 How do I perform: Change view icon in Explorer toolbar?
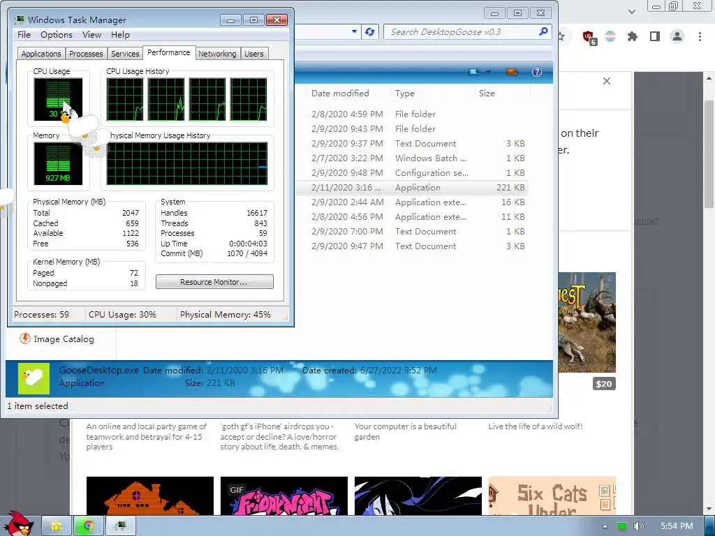tap(473, 72)
